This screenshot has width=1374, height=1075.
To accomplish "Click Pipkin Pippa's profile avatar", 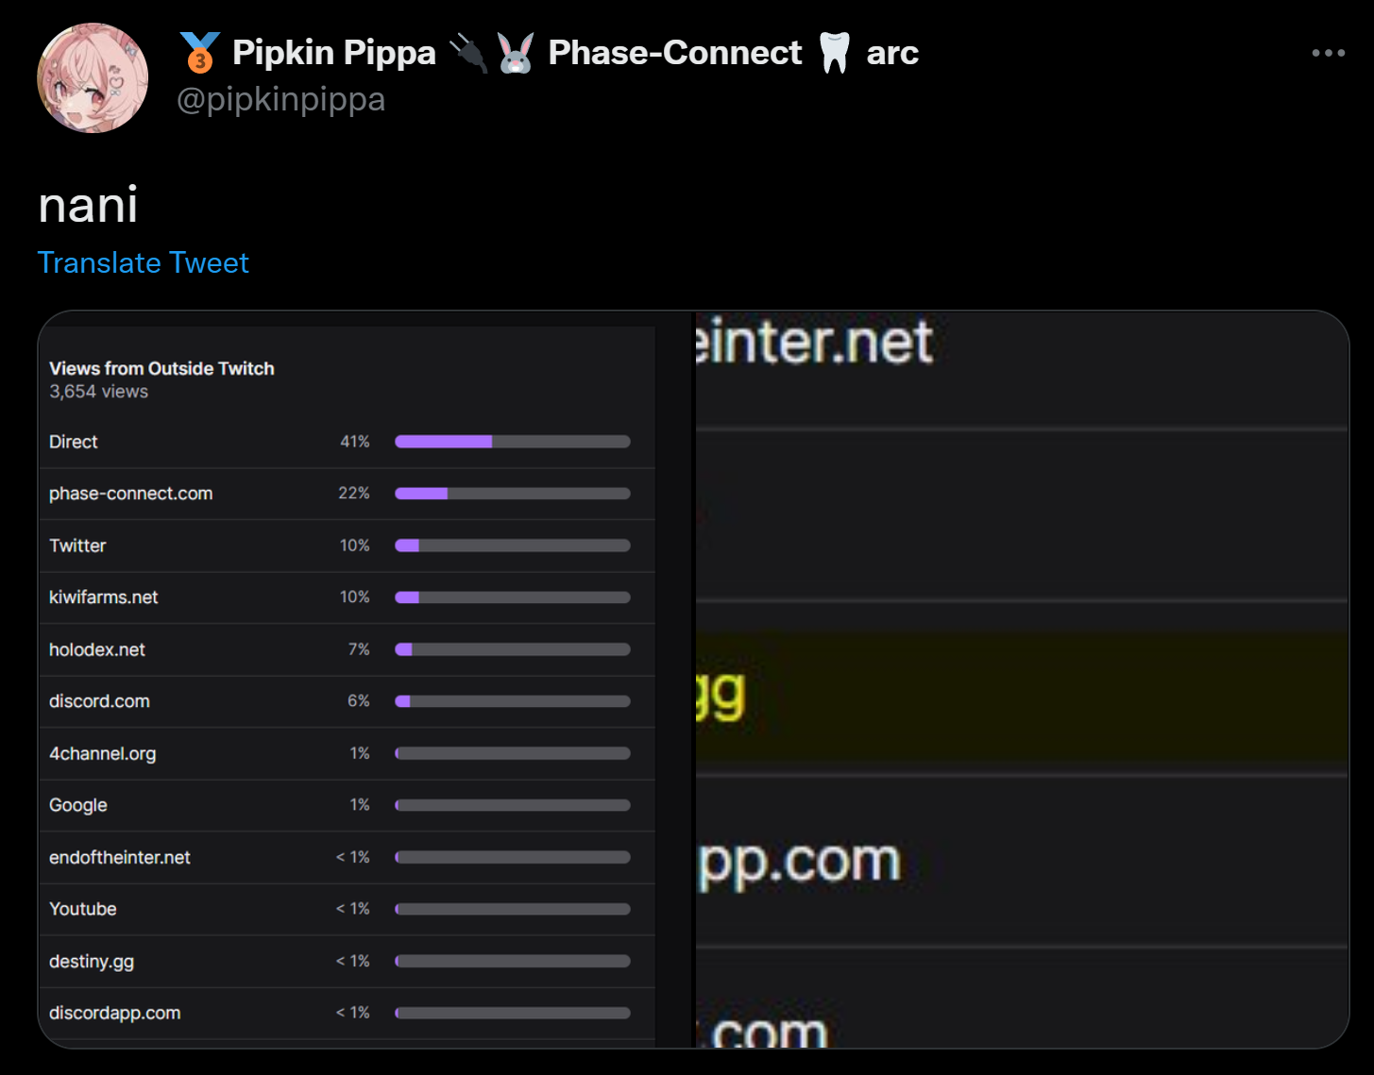I will [x=93, y=78].
